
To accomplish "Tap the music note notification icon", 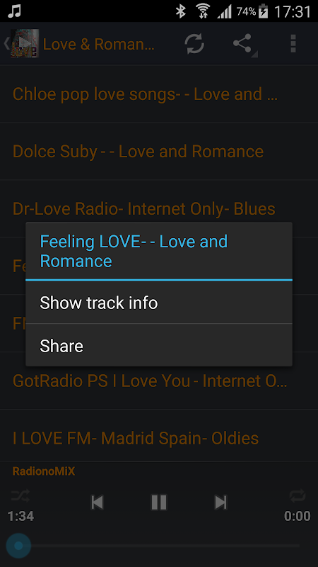I will (x=15, y=11).
